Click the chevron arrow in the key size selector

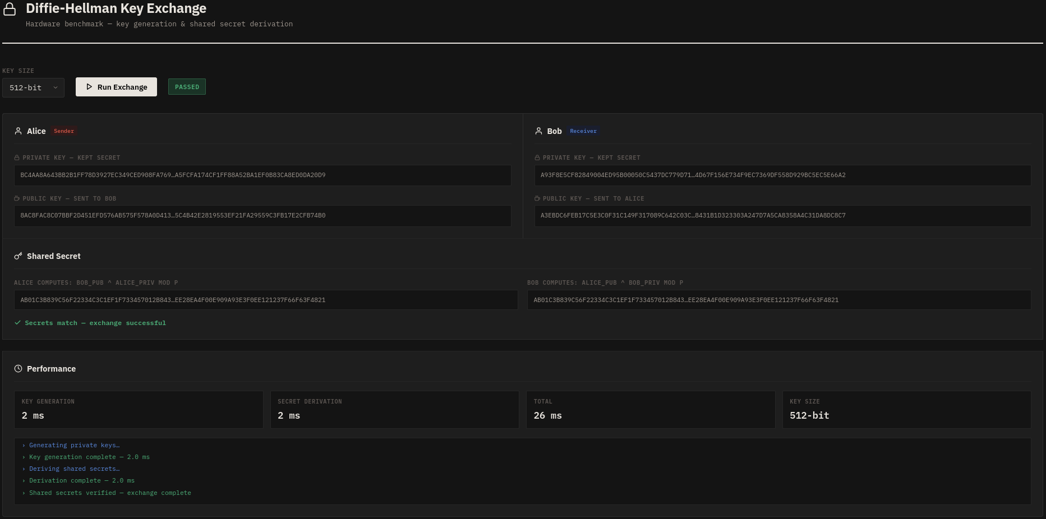click(55, 87)
